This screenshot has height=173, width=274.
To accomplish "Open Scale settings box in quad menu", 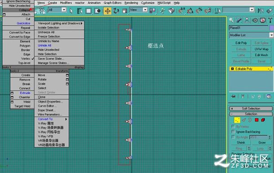I will pyautogui.click(x=67, y=84).
